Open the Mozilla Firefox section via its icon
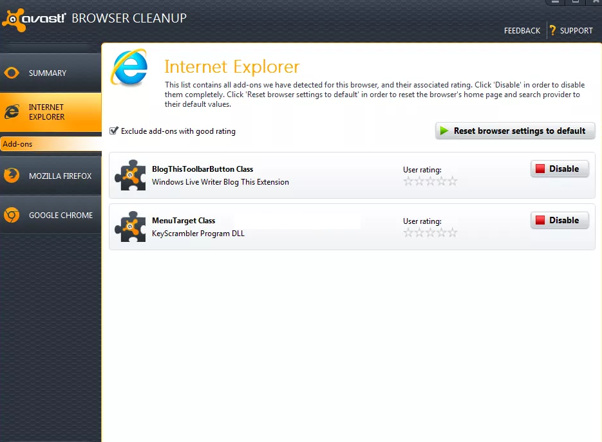 [x=12, y=176]
